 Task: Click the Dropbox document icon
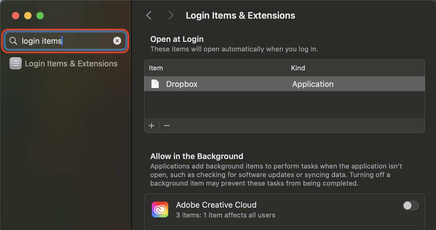tap(155, 83)
